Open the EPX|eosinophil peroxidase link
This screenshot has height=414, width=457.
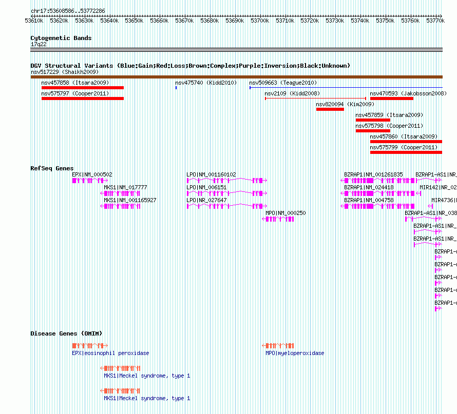pyautogui.click(x=110, y=353)
